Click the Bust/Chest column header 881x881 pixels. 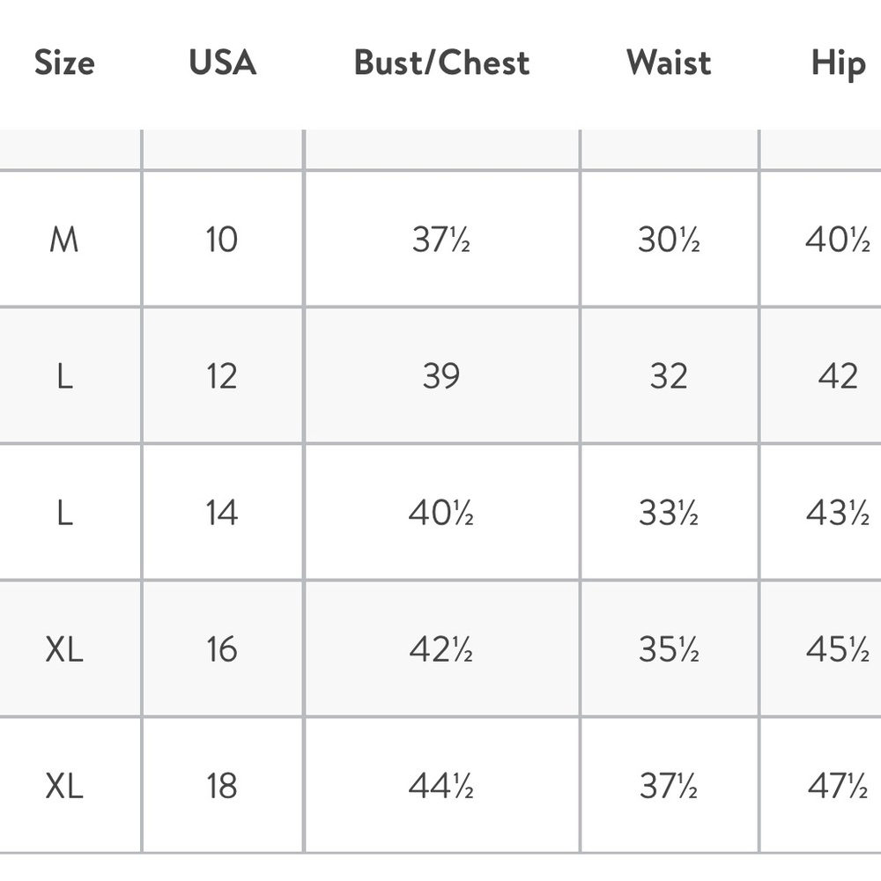(x=441, y=63)
